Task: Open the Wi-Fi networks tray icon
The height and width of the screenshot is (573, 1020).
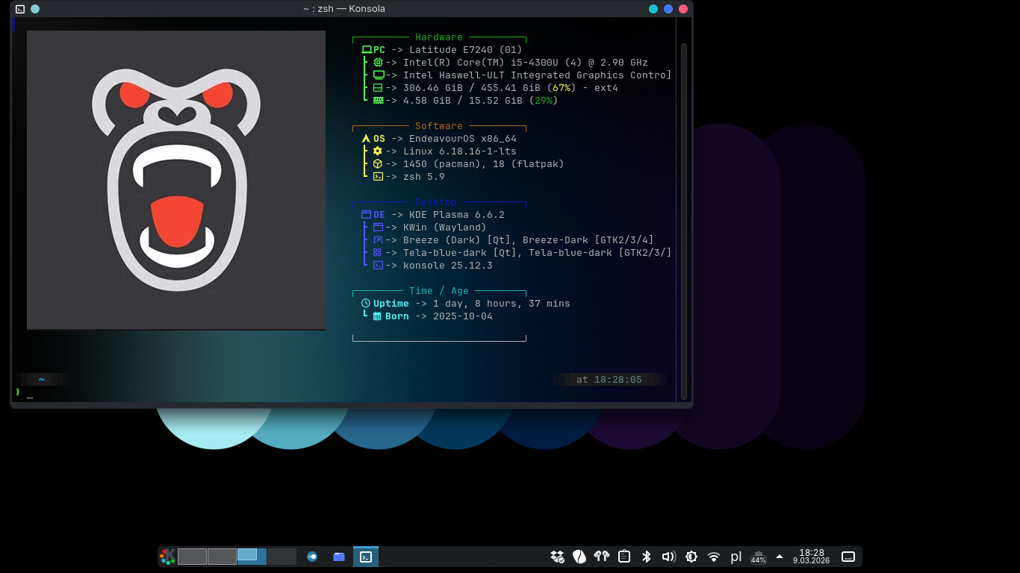Action: click(x=714, y=557)
